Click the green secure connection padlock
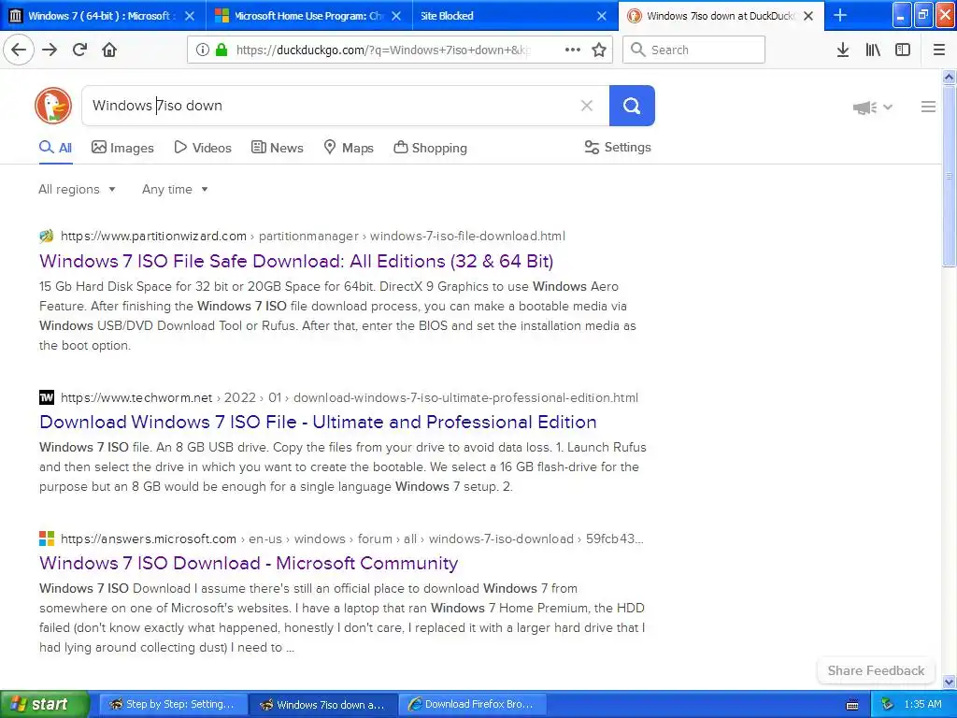Image resolution: width=957 pixels, height=718 pixels. pos(221,50)
